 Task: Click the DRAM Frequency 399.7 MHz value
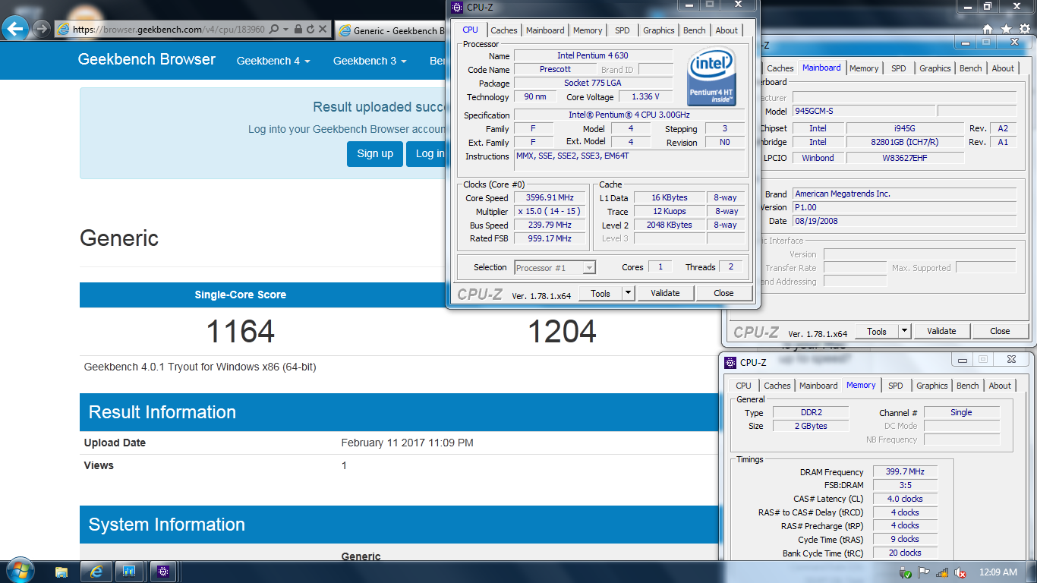point(905,472)
